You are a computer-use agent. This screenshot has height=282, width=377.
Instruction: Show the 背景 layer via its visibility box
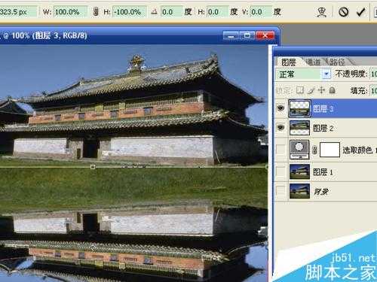(x=280, y=191)
